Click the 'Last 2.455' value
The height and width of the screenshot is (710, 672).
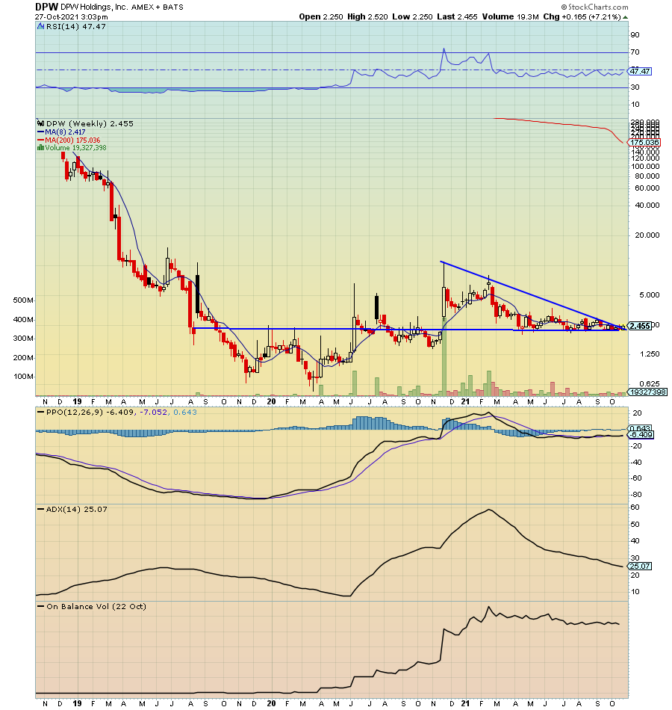(457, 16)
